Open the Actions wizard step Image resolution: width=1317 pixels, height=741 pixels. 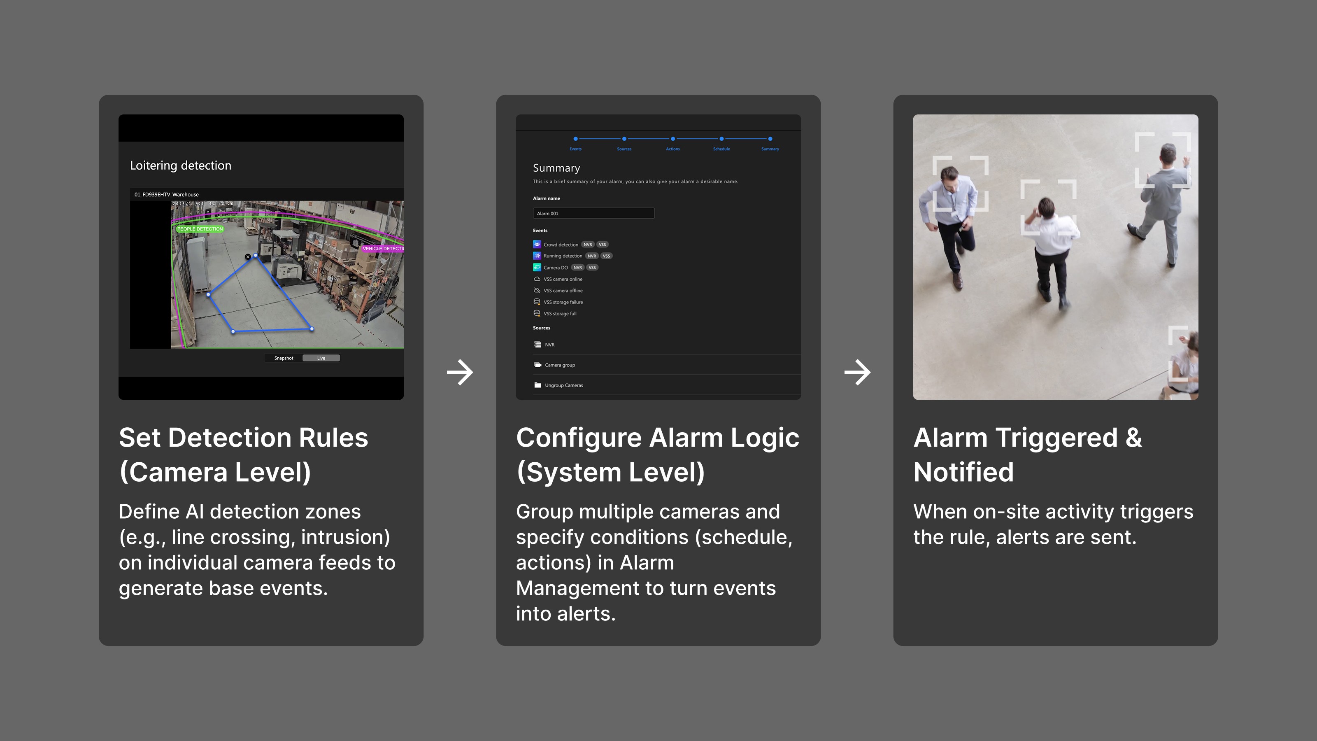point(673,139)
